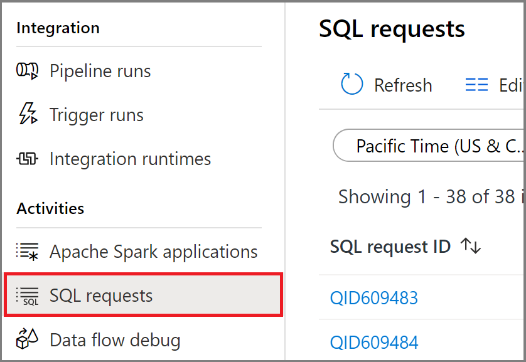Refresh the SQL requests list
526x362 pixels.
pos(385,85)
